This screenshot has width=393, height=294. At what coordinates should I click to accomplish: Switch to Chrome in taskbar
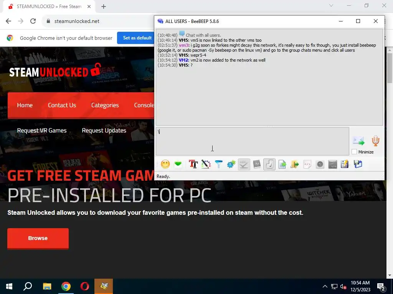[66, 286]
